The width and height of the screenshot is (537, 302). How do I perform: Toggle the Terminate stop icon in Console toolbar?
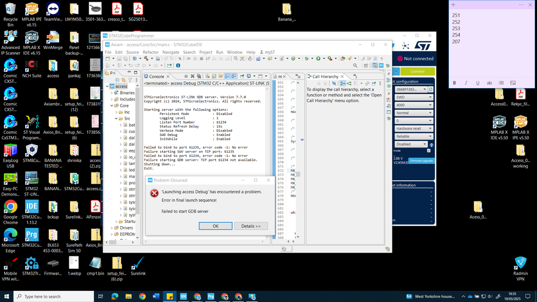[x=186, y=76]
